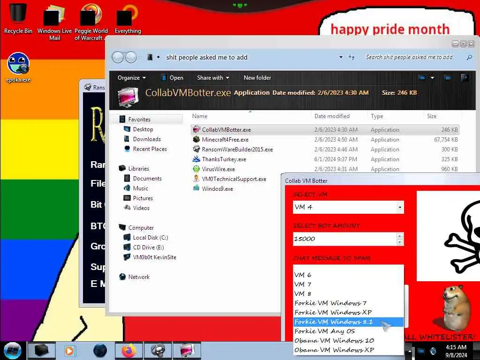Open the Everything desktop shortcut
The image size is (480, 360).
127,18
